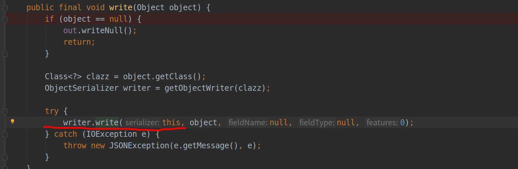This screenshot has width=518, height=169.
Task: Collapse the if (object == null) block
Action: pos(5,19)
